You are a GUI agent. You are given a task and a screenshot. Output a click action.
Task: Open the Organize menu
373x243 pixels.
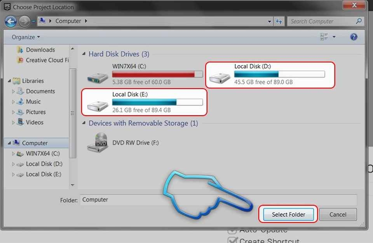26,37
